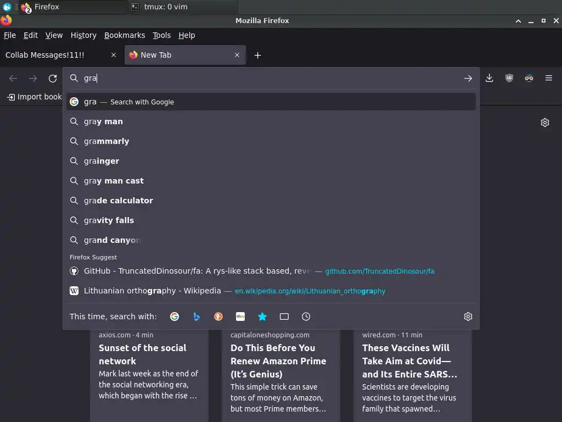Choose the grammarly suggestion
This screenshot has height=422, width=562.
271,141
